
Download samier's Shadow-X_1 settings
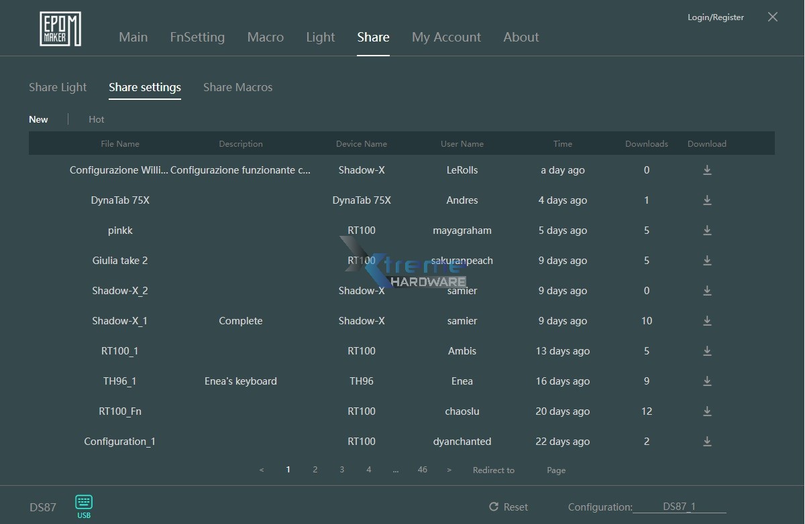pyautogui.click(x=706, y=321)
